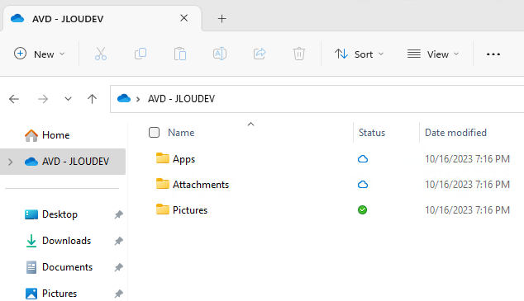Sort by the Status column header
Viewport: 524px width, 301px height.
(x=372, y=133)
